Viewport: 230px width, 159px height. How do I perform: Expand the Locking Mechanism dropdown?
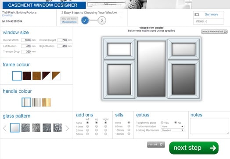[x=172, y=130]
